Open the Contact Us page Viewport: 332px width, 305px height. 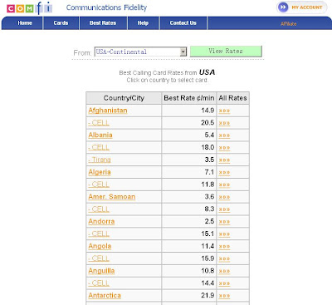(x=183, y=23)
